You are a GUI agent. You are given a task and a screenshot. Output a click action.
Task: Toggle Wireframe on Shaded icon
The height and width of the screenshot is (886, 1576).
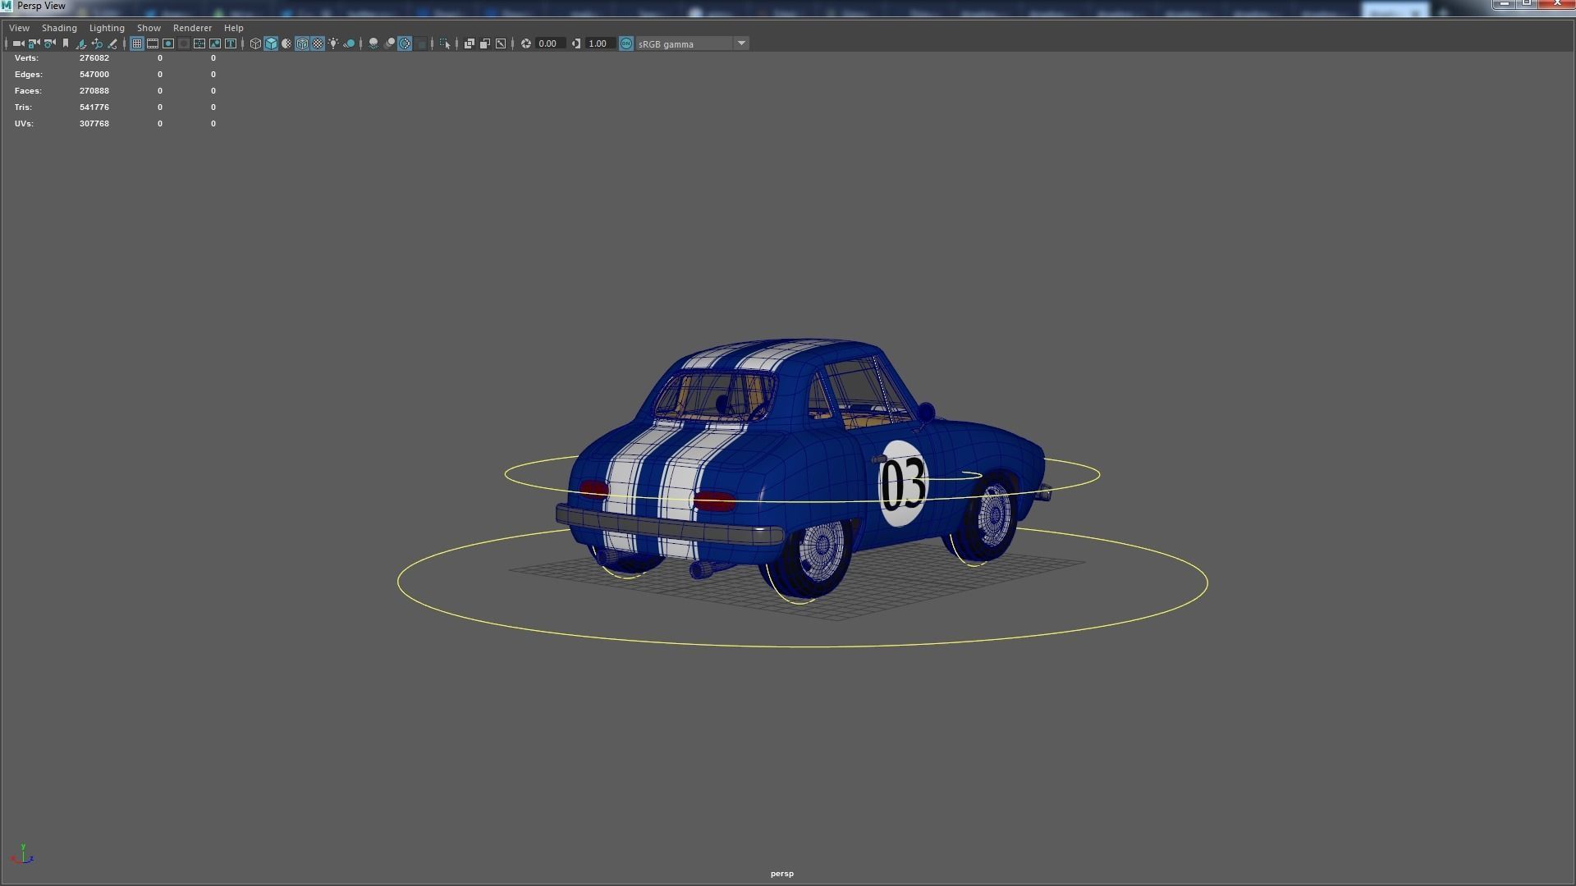click(x=302, y=43)
